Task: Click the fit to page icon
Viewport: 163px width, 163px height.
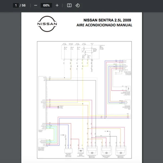Action: tap(69, 5)
